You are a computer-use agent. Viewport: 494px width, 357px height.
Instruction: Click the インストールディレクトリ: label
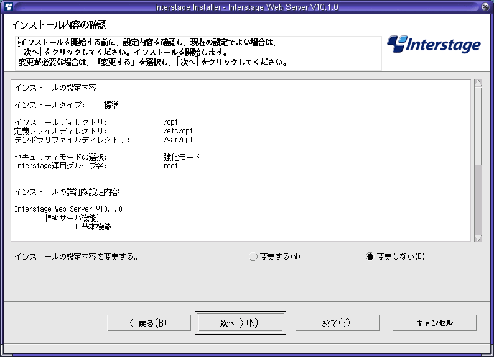pos(61,122)
